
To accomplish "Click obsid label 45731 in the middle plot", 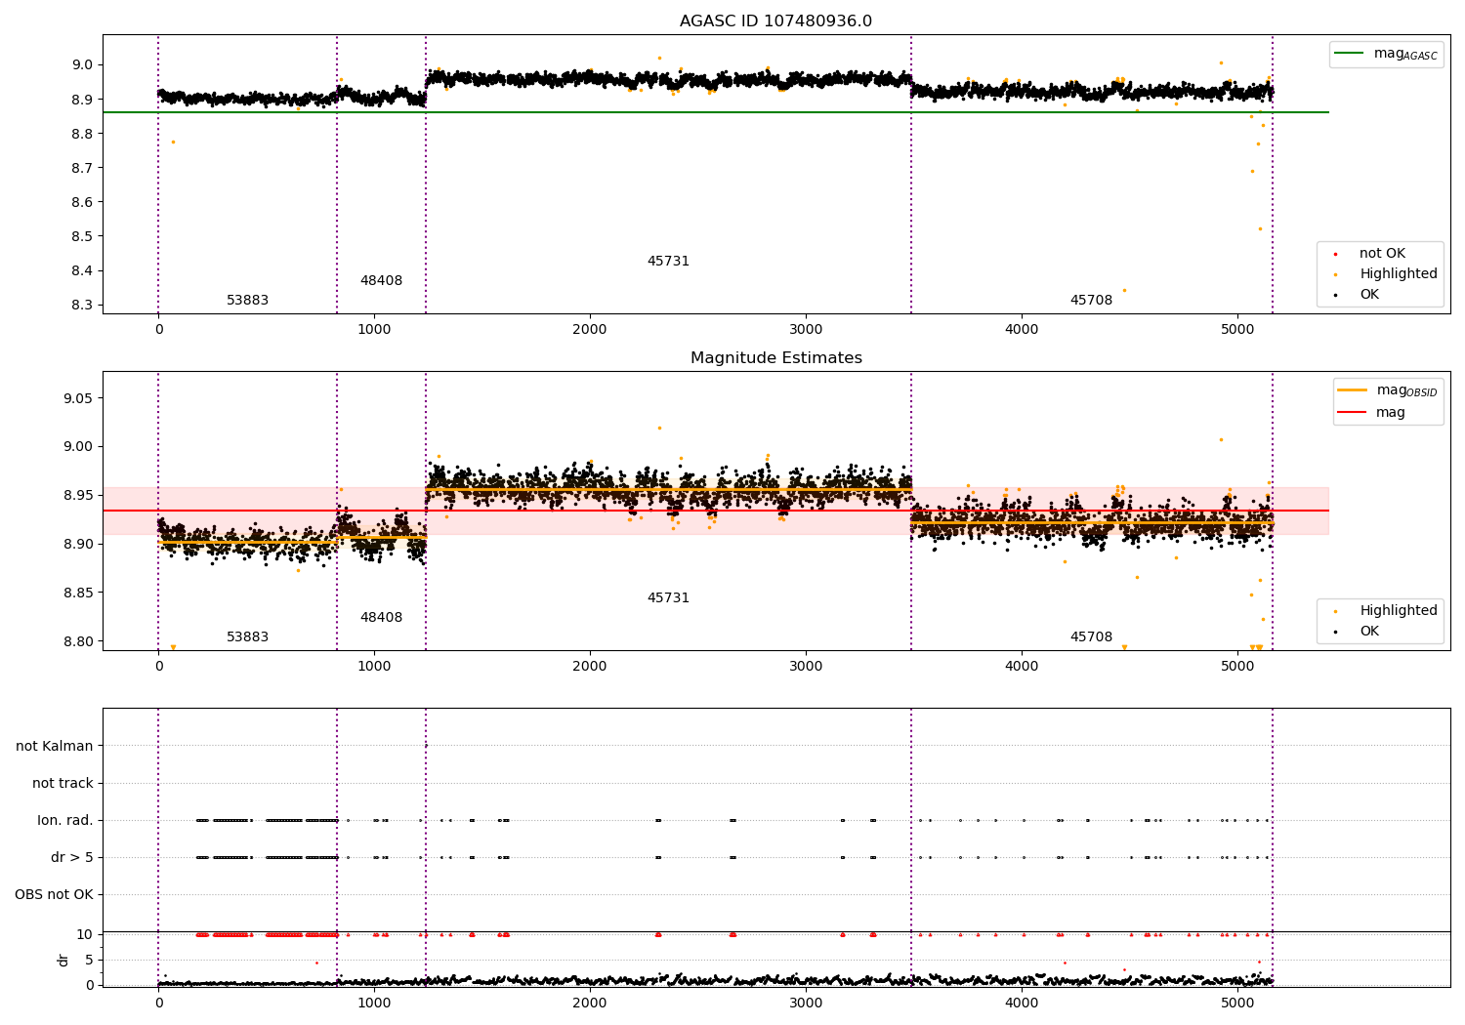I will [x=668, y=598].
